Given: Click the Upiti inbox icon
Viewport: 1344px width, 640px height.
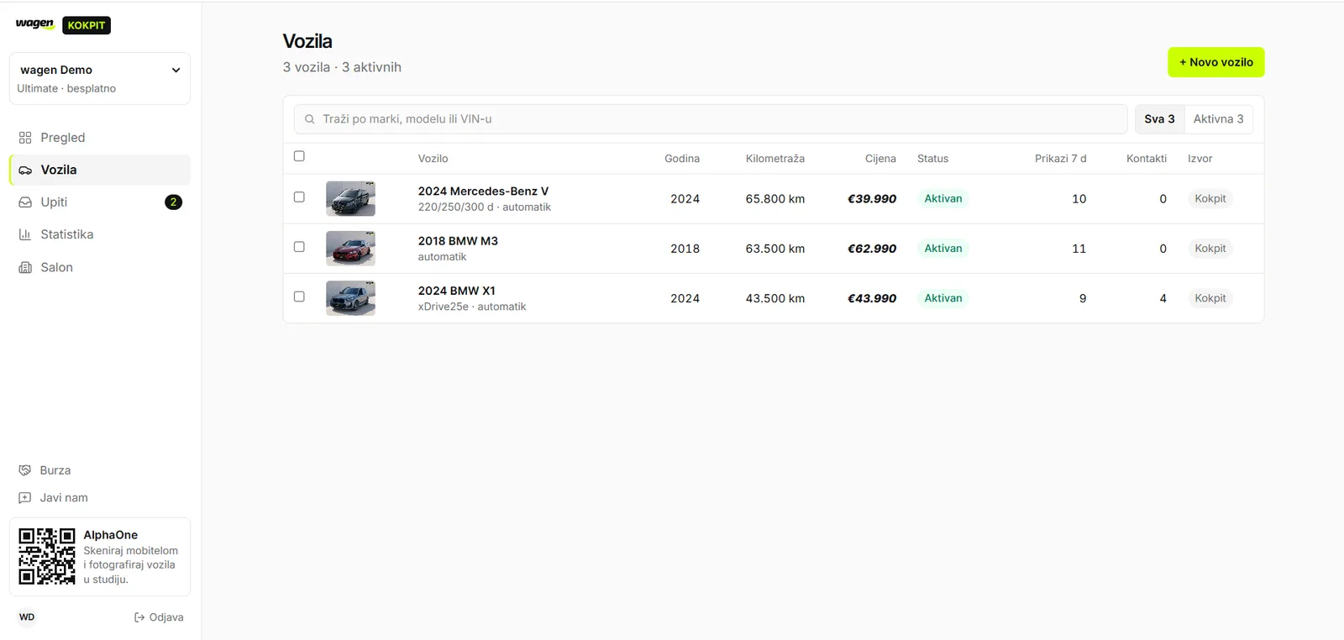Looking at the screenshot, I should (x=25, y=202).
